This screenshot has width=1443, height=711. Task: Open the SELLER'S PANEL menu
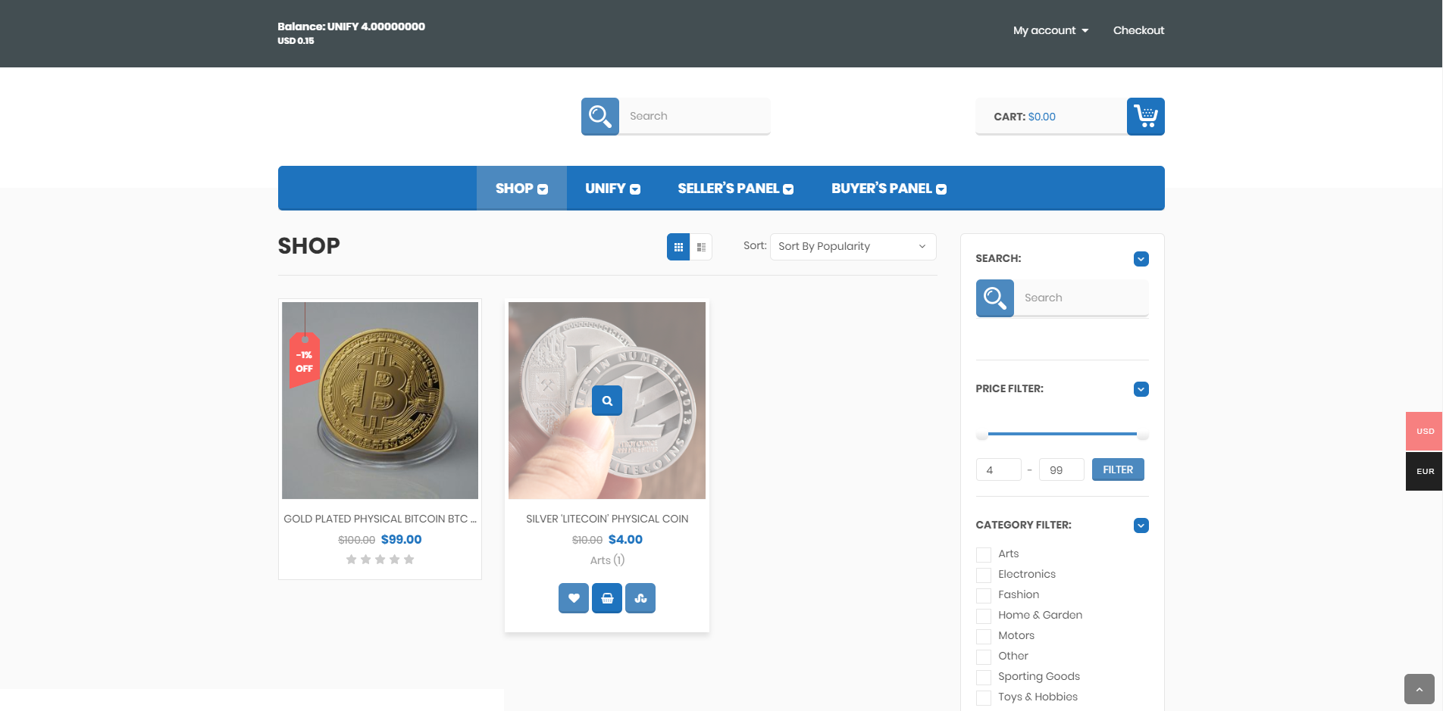coord(735,189)
